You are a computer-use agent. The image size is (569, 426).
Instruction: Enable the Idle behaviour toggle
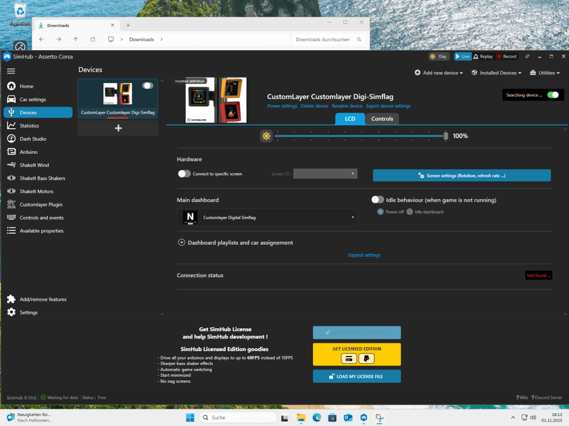(378, 200)
